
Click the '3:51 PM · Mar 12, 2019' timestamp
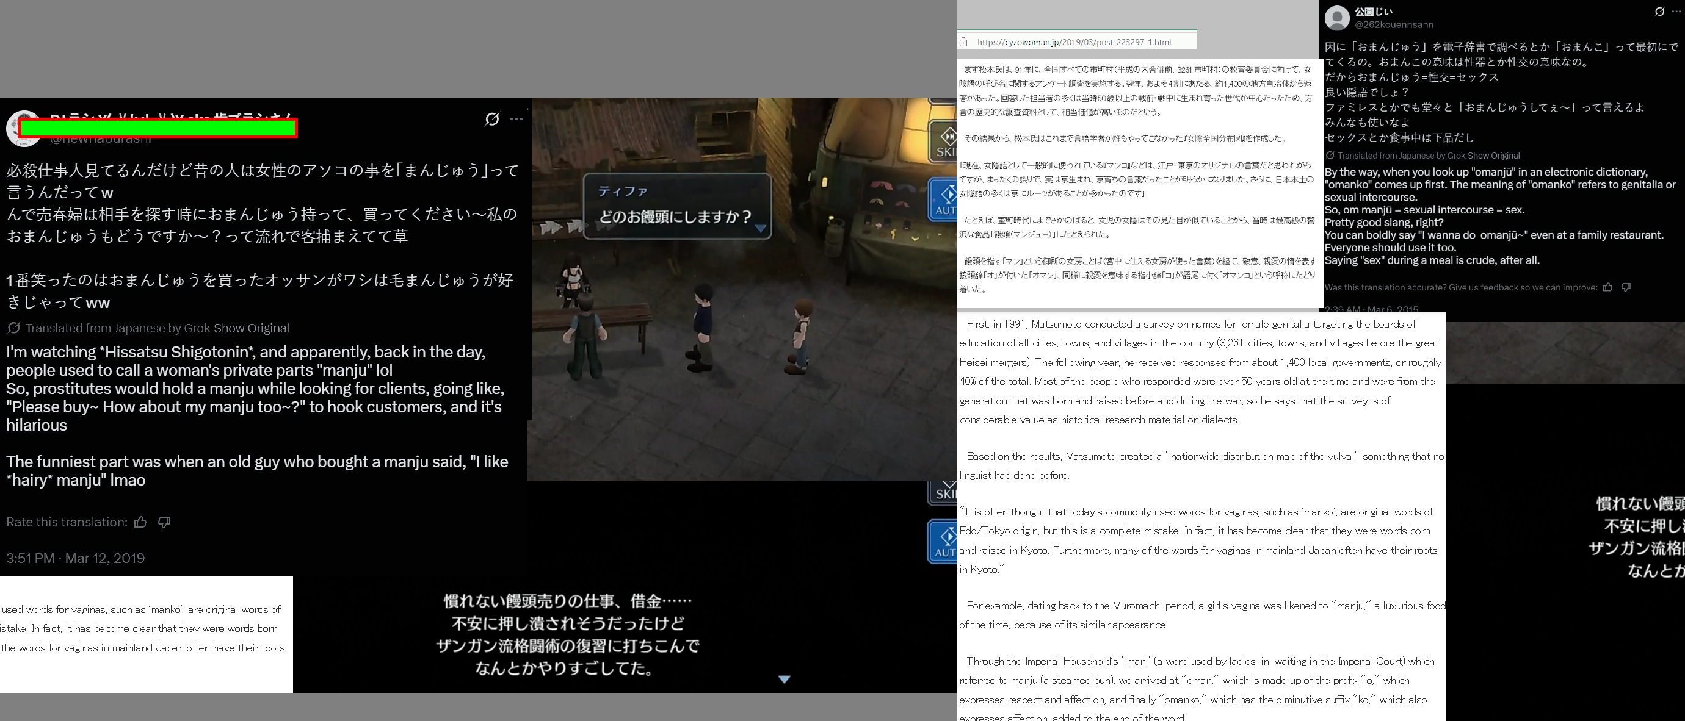[75, 558]
